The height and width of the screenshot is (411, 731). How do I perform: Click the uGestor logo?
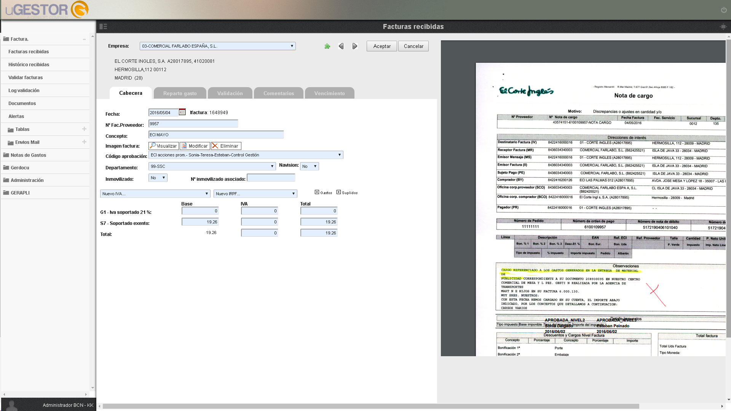pos(46,10)
